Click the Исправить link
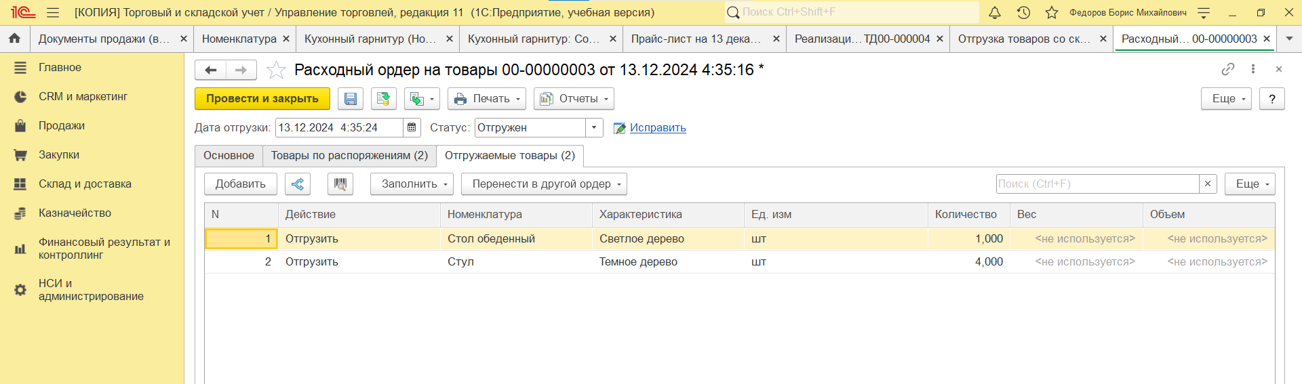 point(658,128)
